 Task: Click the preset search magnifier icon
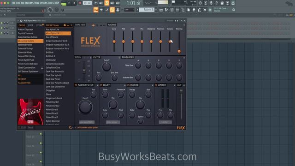(x=70, y=128)
